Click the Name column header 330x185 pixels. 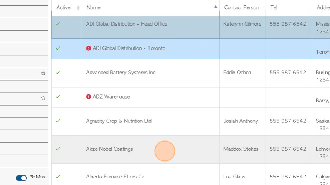(94, 8)
